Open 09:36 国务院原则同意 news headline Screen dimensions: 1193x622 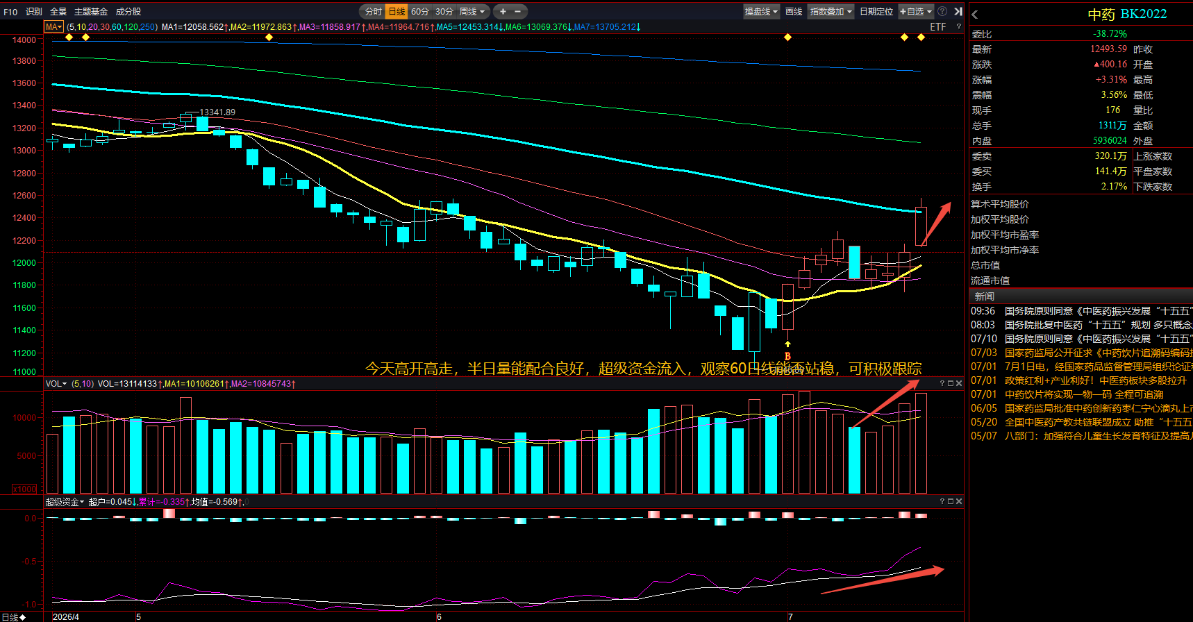pyautogui.click(x=1081, y=311)
